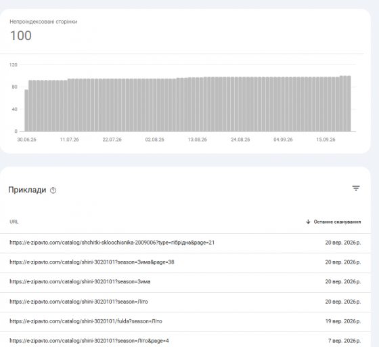Click the Останнє сканування column header
This screenshot has height=347, width=379.
[x=337, y=222]
